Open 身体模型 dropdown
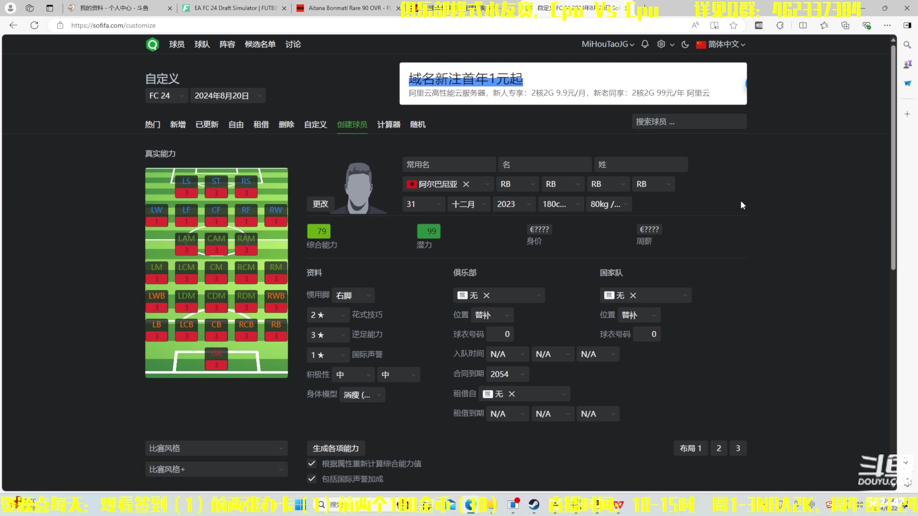The height and width of the screenshot is (516, 918). point(362,395)
